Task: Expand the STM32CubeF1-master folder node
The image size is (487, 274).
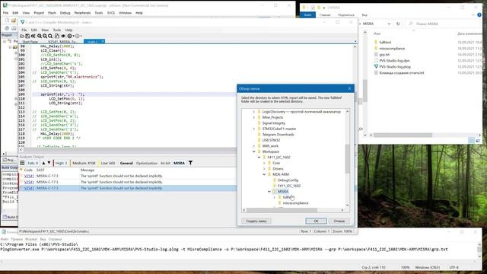Action: (x=254, y=129)
